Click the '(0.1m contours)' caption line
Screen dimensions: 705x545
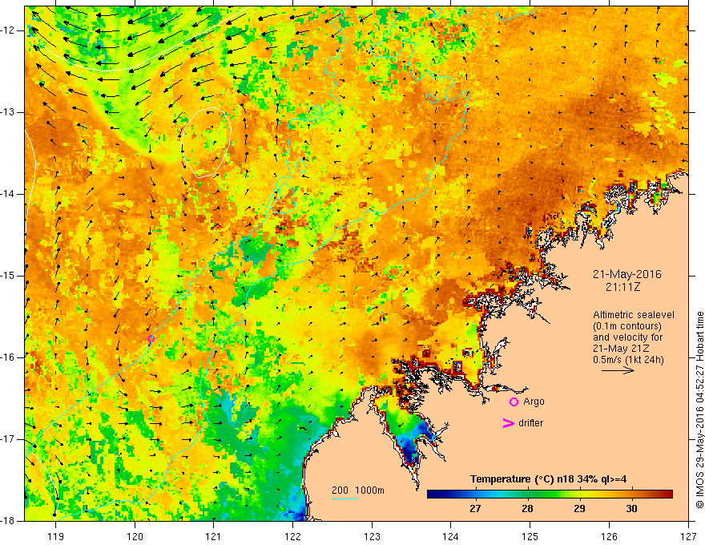pos(627,326)
